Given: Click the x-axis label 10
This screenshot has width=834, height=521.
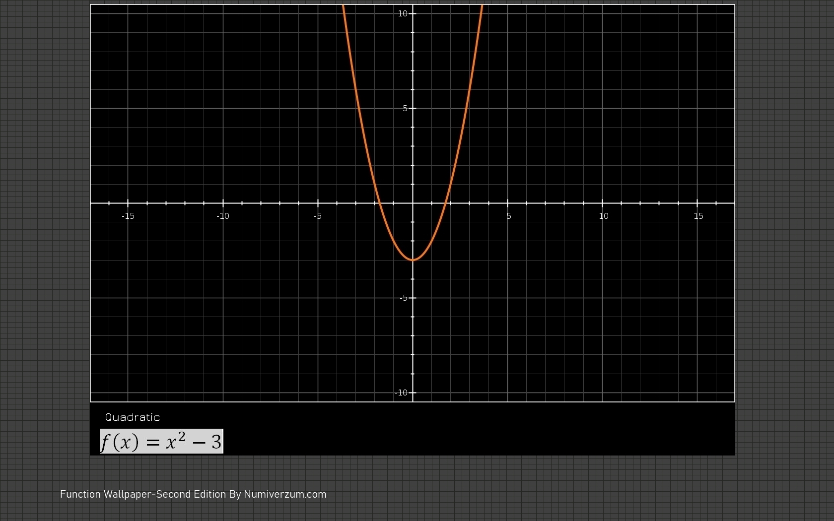Looking at the screenshot, I should pos(604,216).
